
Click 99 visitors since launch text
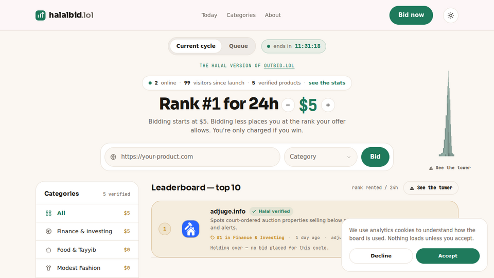214,83
